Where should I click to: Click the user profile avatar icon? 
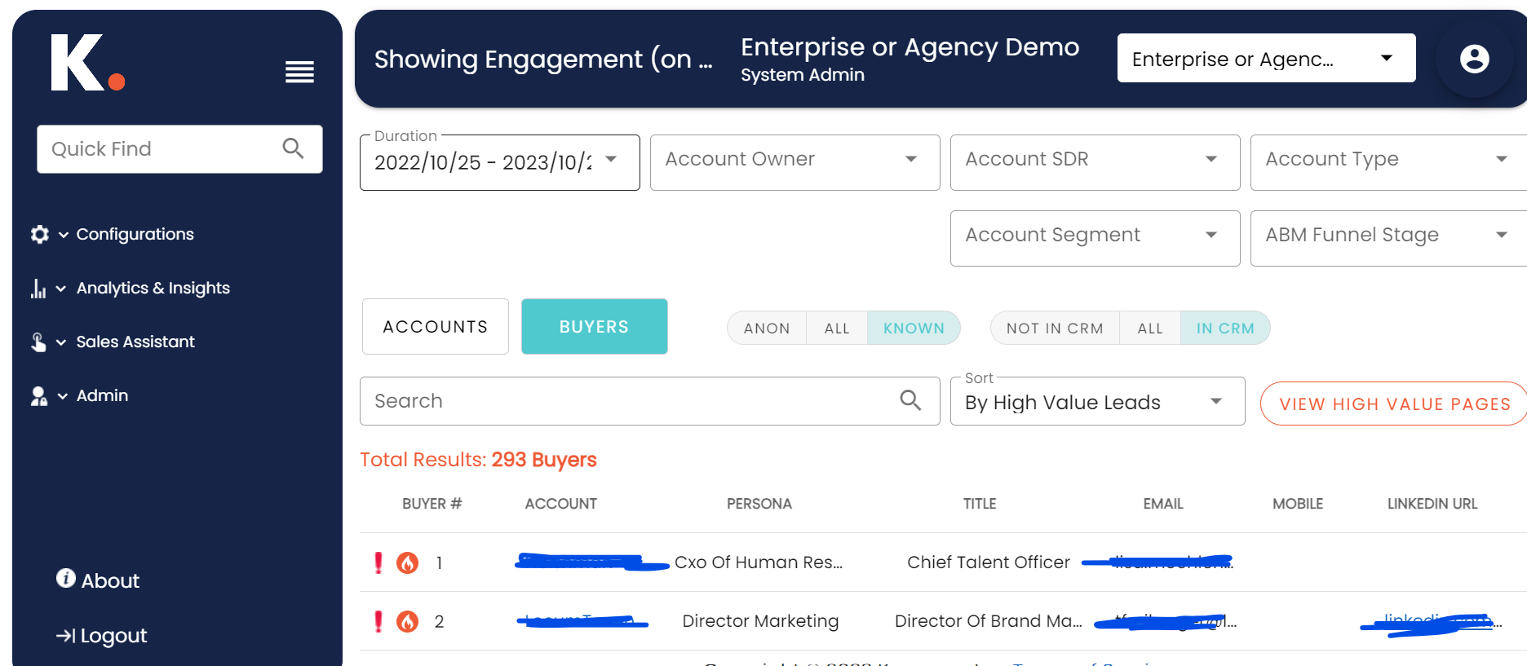pos(1474,59)
